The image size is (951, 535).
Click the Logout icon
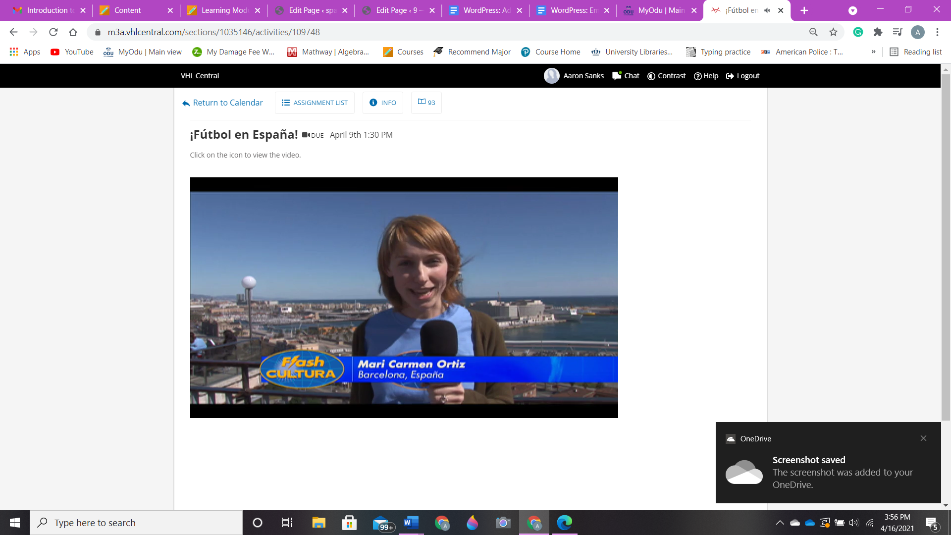tap(730, 76)
